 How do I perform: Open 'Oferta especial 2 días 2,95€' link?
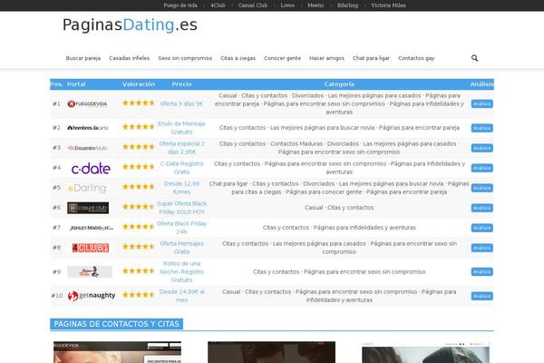pyautogui.click(x=181, y=148)
